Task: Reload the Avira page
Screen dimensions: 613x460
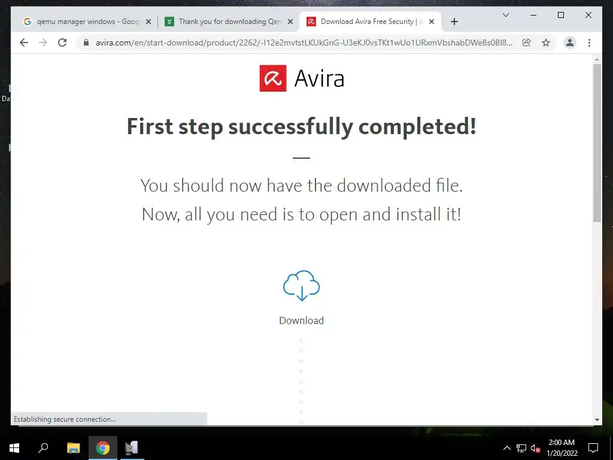Action: coord(62,43)
